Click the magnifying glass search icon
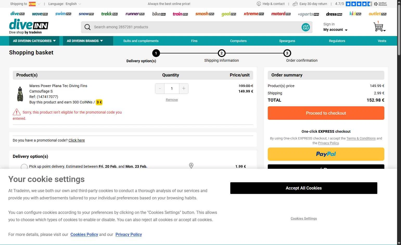Viewport: 401px width, 245px height. (x=87, y=27)
